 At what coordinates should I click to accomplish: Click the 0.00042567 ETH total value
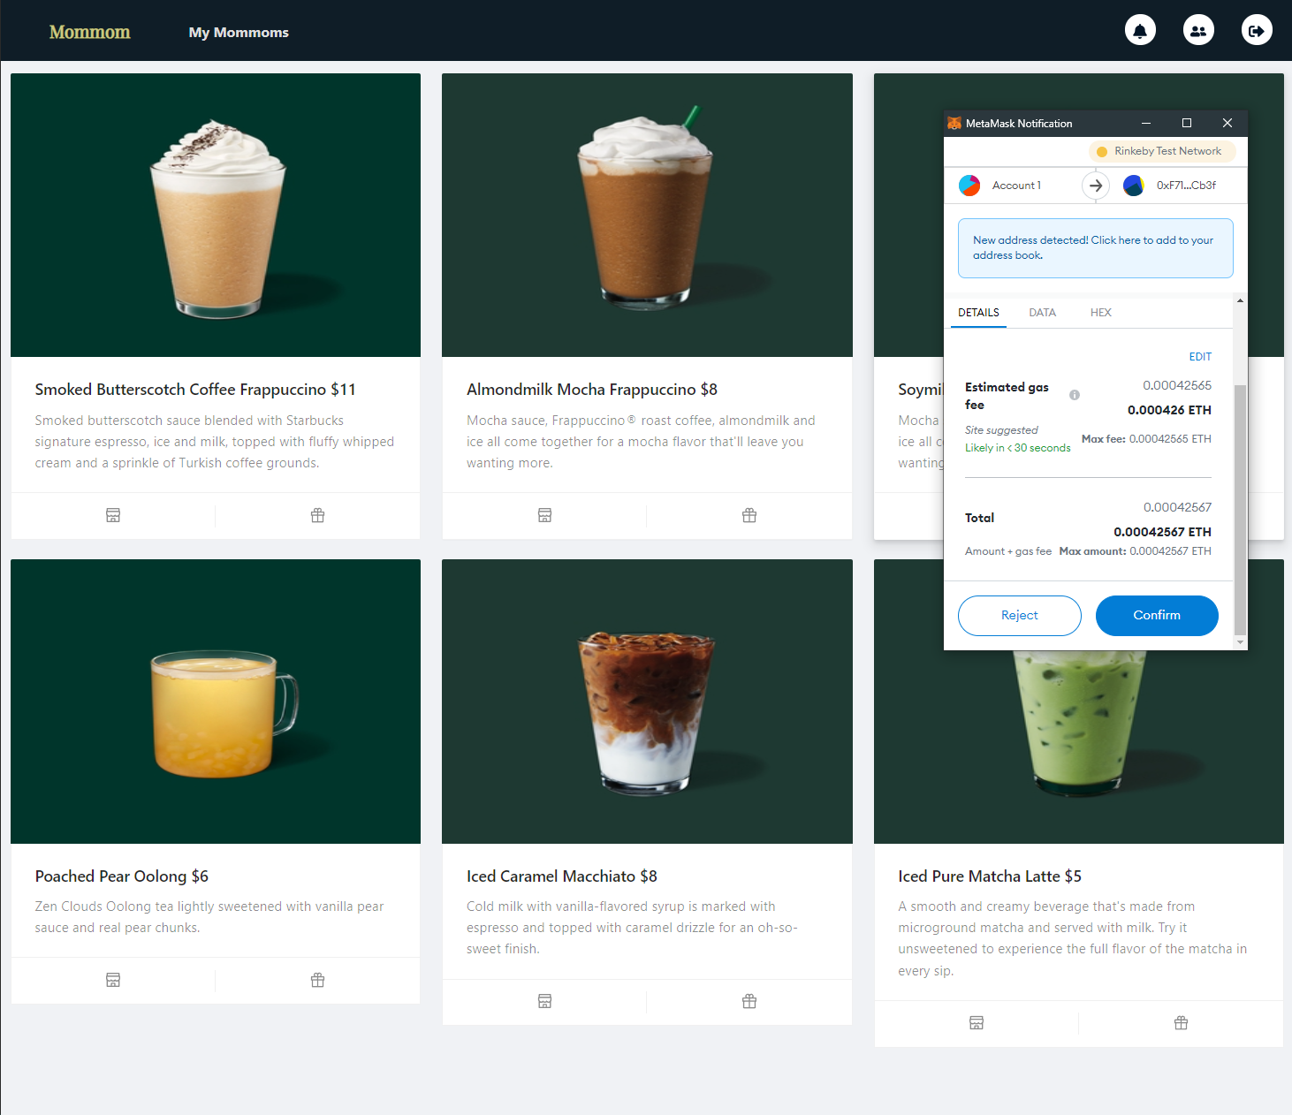1162,532
